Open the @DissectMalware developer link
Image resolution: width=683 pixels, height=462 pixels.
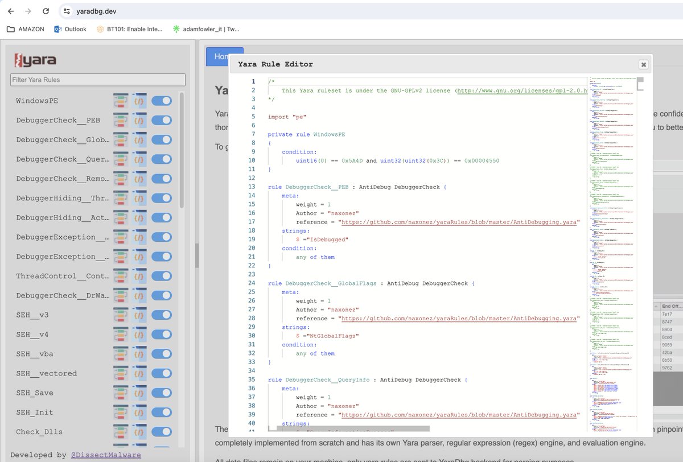(x=106, y=455)
